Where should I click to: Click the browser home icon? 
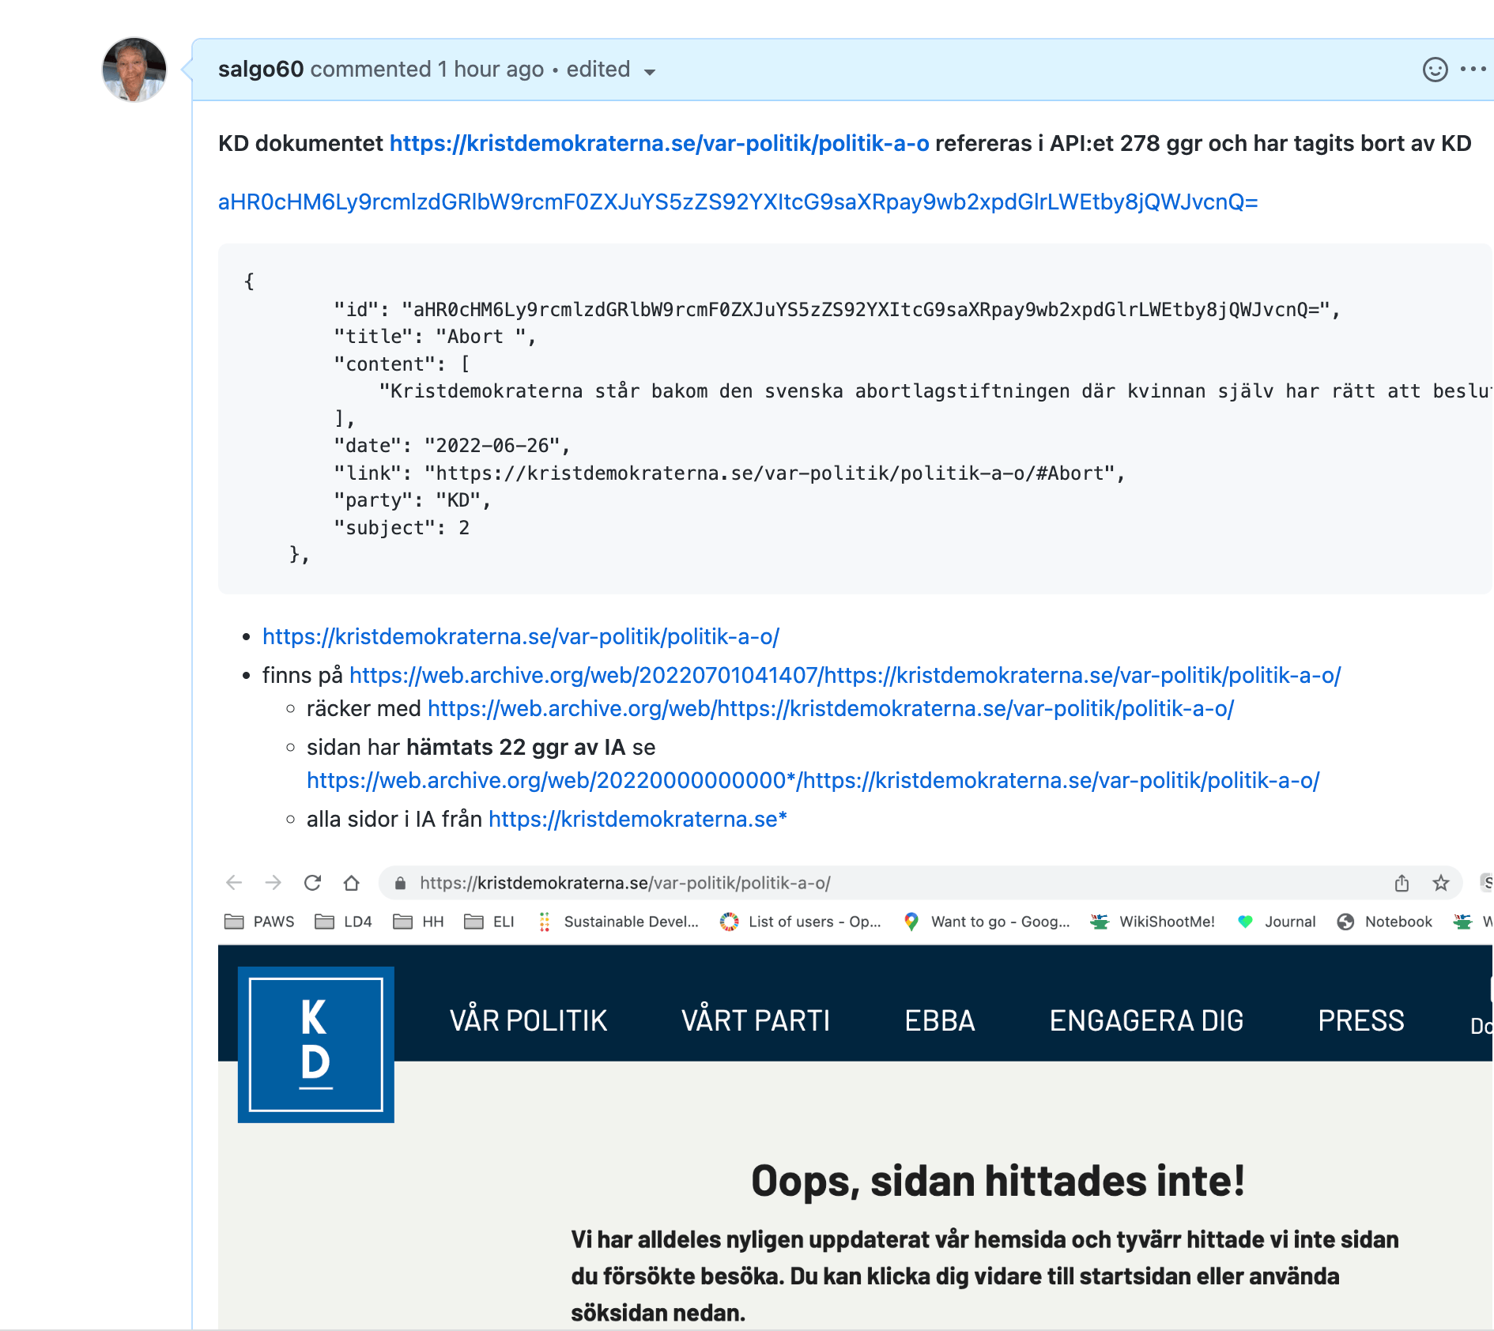[352, 883]
